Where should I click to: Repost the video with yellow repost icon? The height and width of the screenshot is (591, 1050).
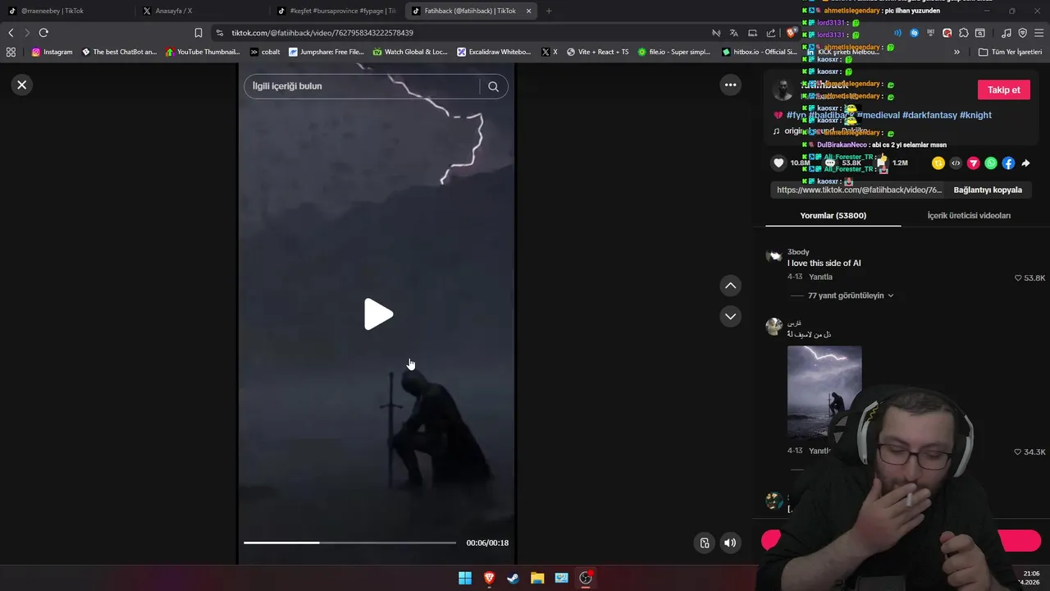(938, 163)
